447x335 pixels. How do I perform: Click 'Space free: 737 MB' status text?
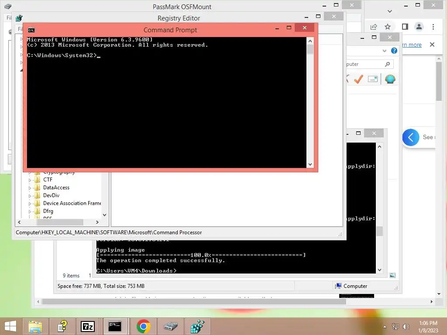click(79, 286)
